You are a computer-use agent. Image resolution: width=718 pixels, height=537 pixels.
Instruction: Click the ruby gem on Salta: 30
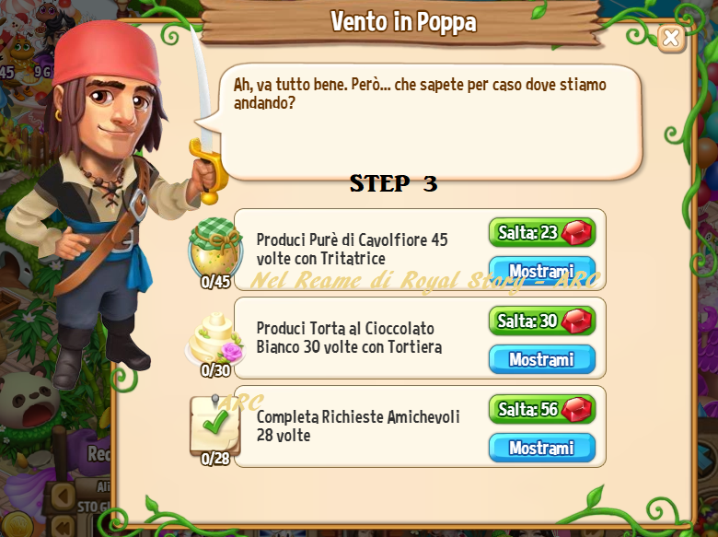(x=576, y=321)
